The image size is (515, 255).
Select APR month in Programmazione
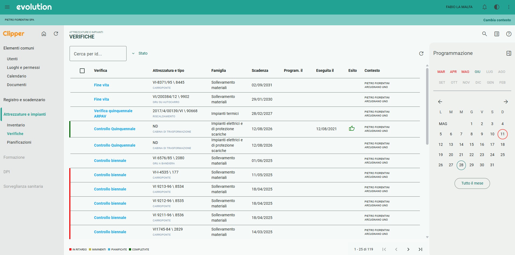coord(453,72)
